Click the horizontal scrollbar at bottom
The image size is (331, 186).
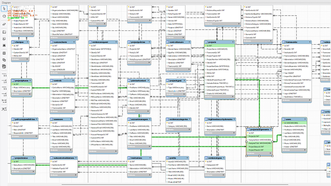click(162, 184)
